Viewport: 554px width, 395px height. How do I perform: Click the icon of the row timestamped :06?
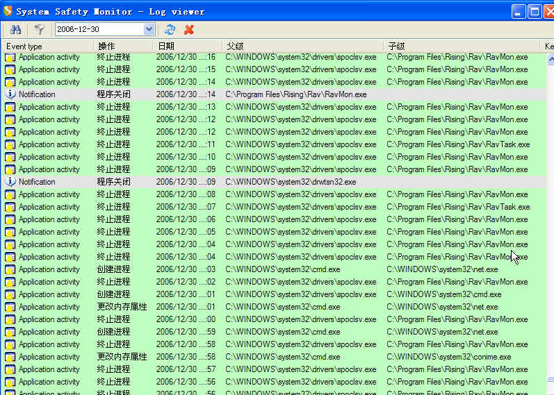(x=10, y=219)
